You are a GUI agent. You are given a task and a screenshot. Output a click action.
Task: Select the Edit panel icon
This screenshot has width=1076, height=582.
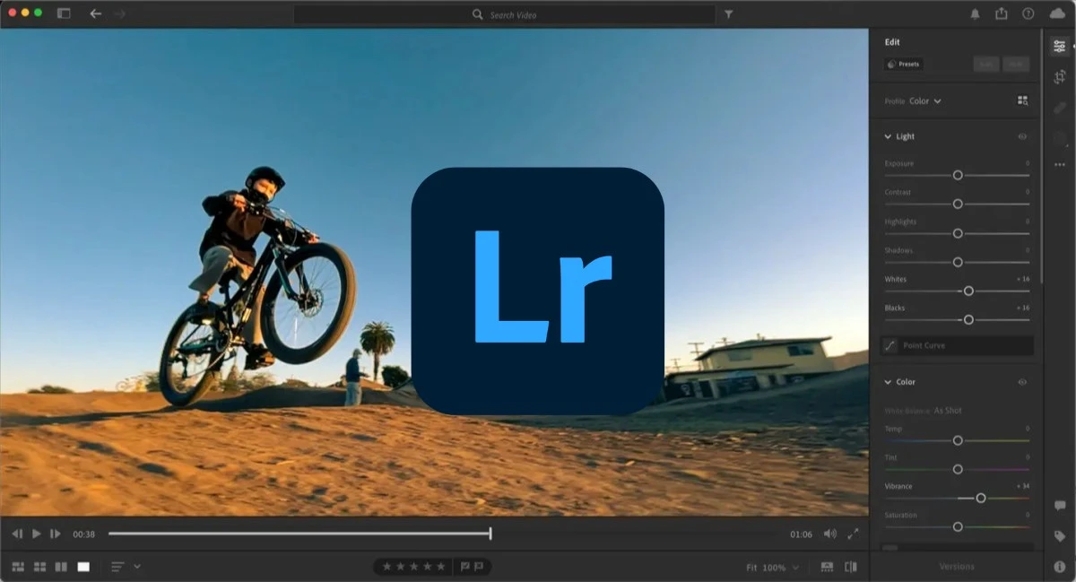pyautogui.click(x=1060, y=45)
